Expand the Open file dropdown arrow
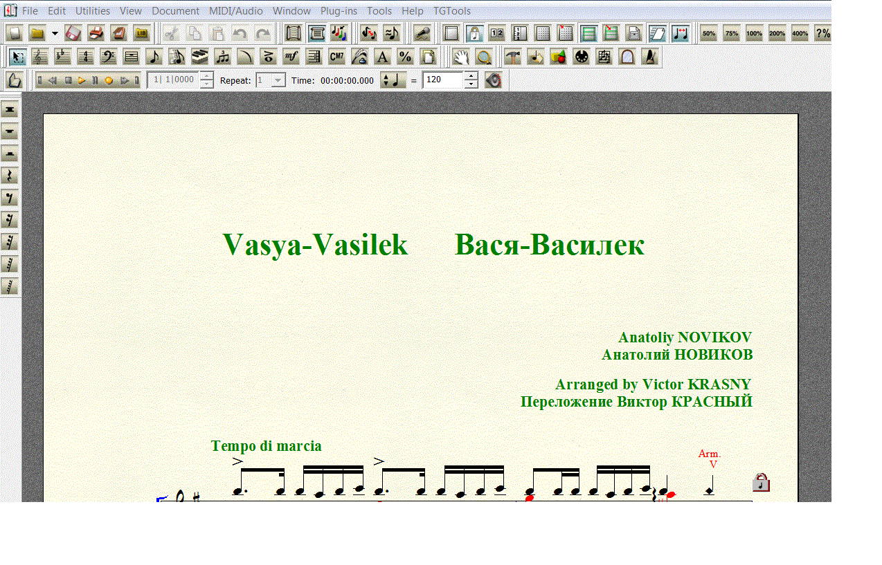882x565 pixels. pos(55,33)
